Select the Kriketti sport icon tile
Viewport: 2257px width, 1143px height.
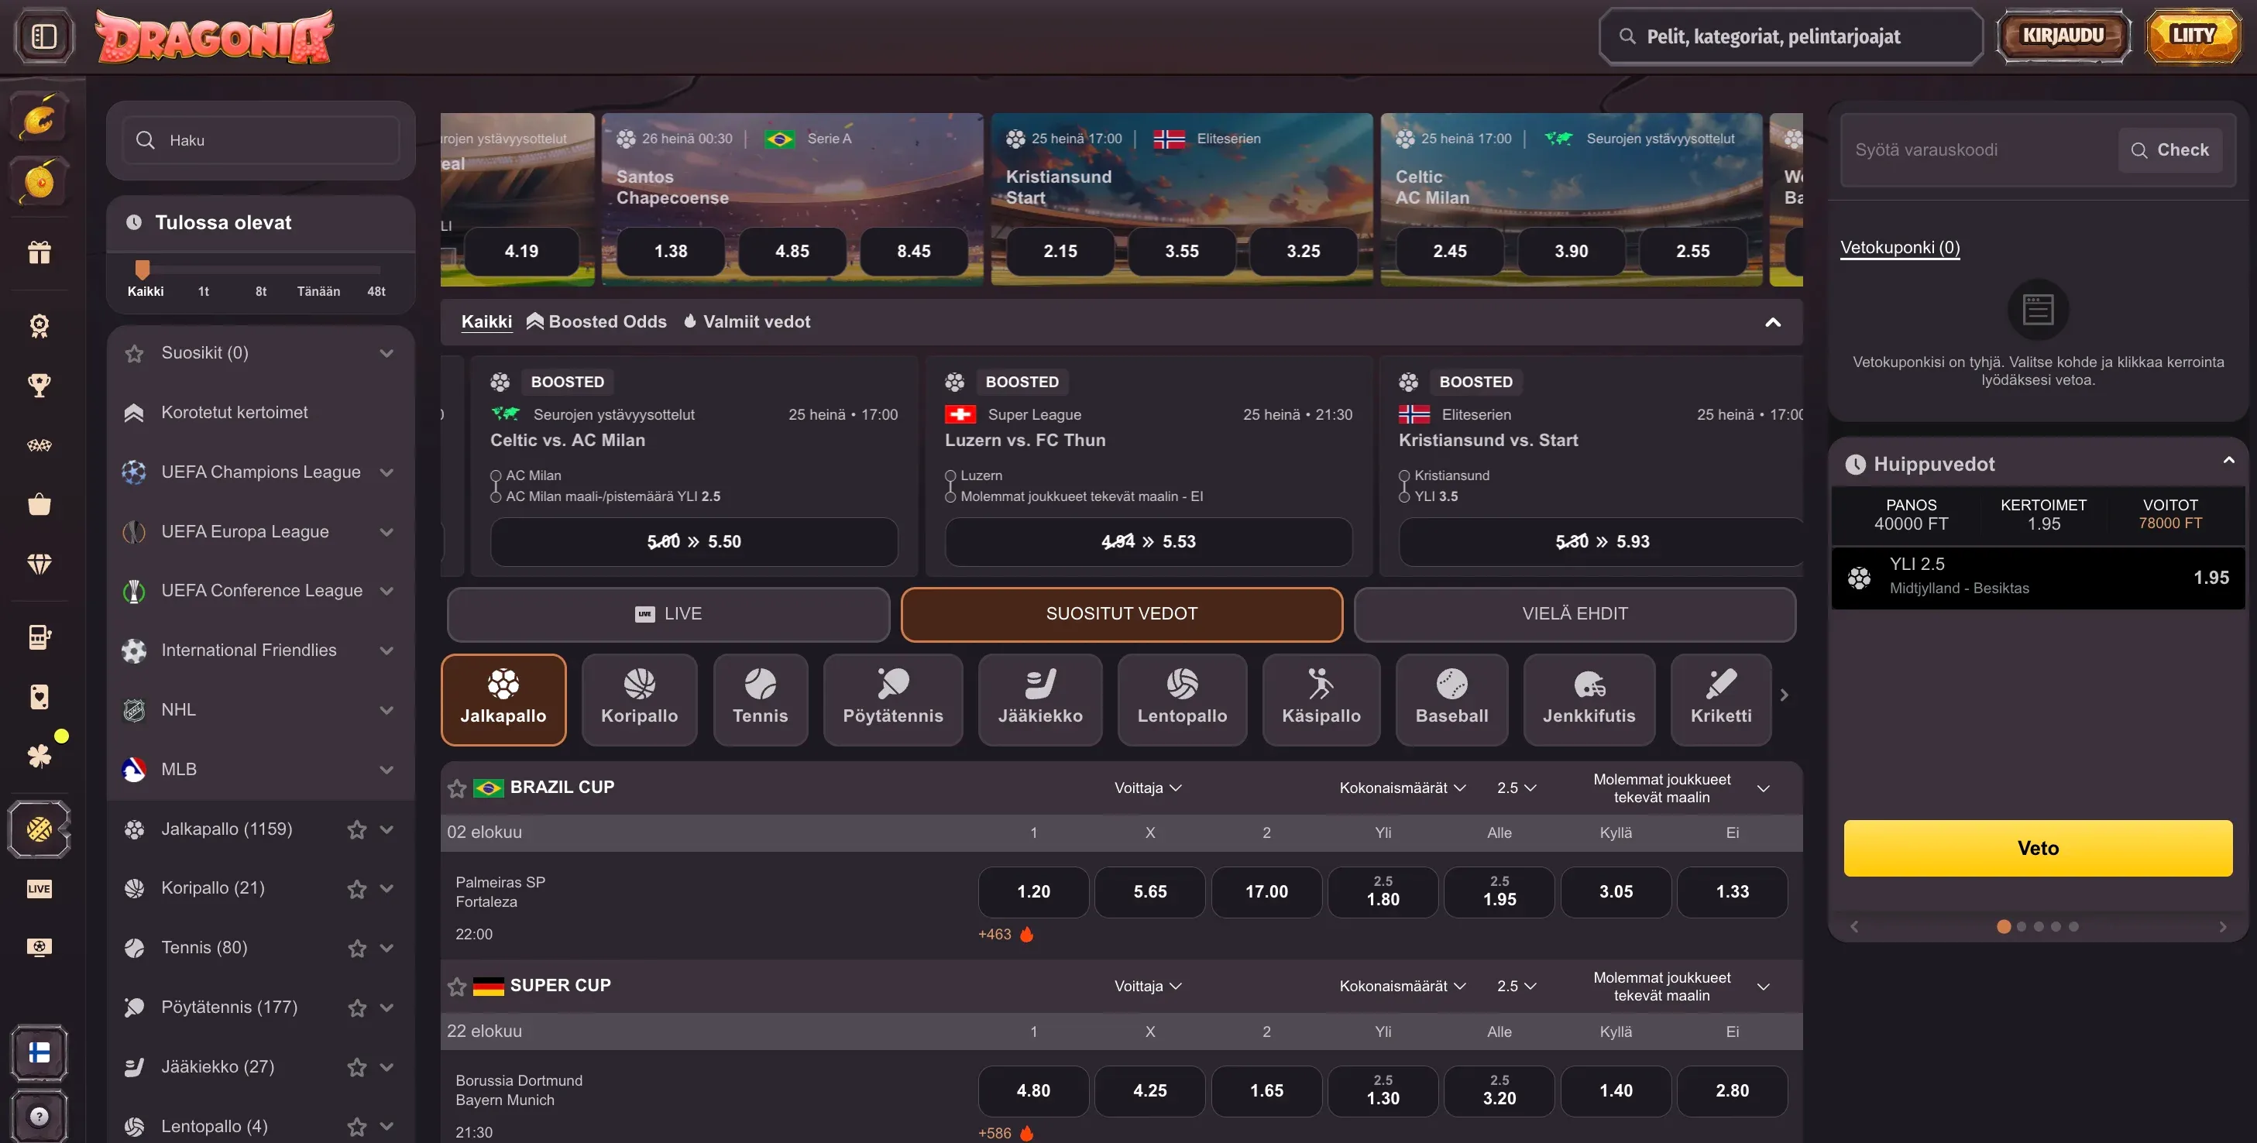[x=1721, y=699]
